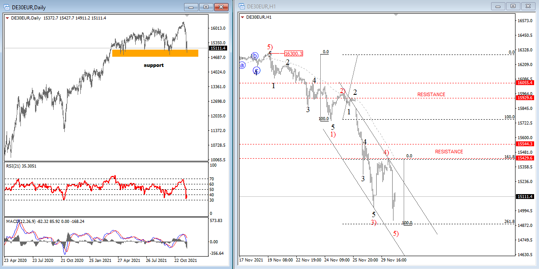Click chart shift triangle atop the H1 chart

[x=396, y=15]
